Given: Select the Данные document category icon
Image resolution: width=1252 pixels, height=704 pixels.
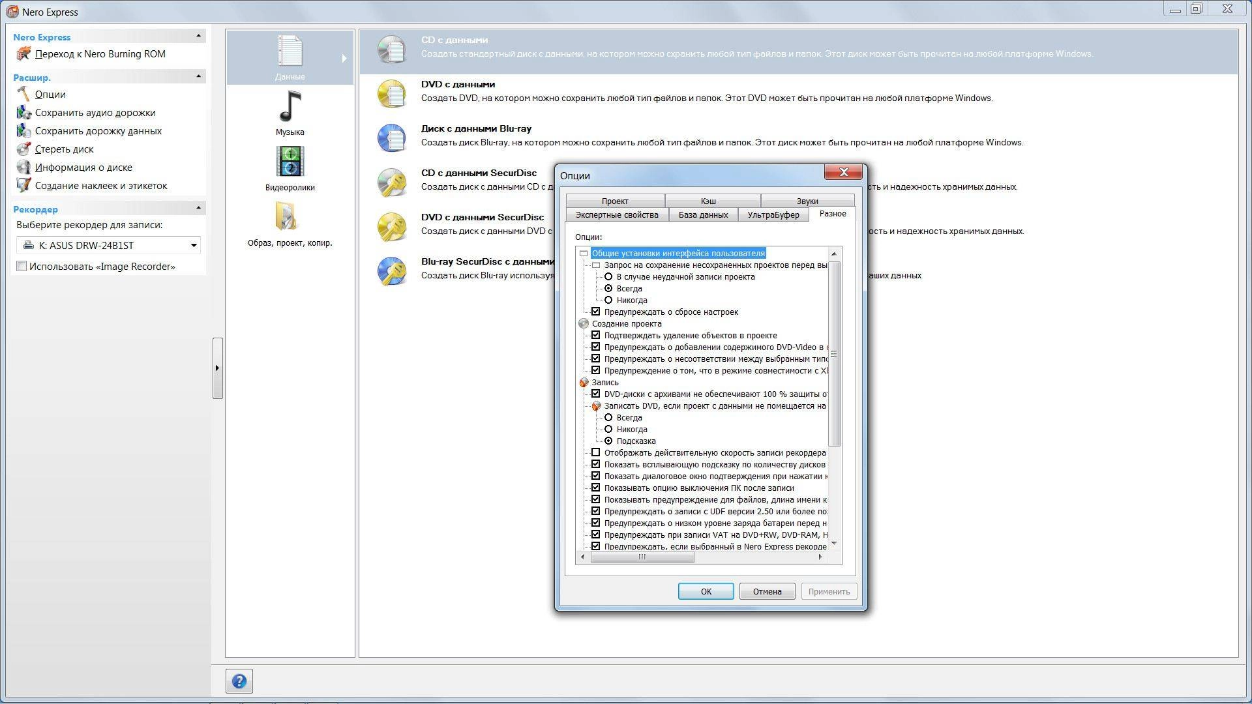Looking at the screenshot, I should (x=290, y=51).
